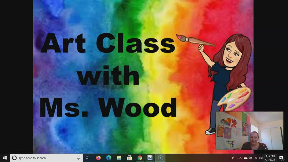Check battery status in system tray
Screen dimensions: 288x162
coord(251,158)
